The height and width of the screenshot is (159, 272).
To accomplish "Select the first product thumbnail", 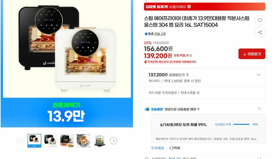I will point(34,141).
